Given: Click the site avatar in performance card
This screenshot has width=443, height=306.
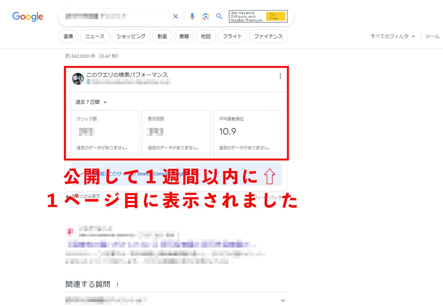Looking at the screenshot, I should tap(78, 79).
